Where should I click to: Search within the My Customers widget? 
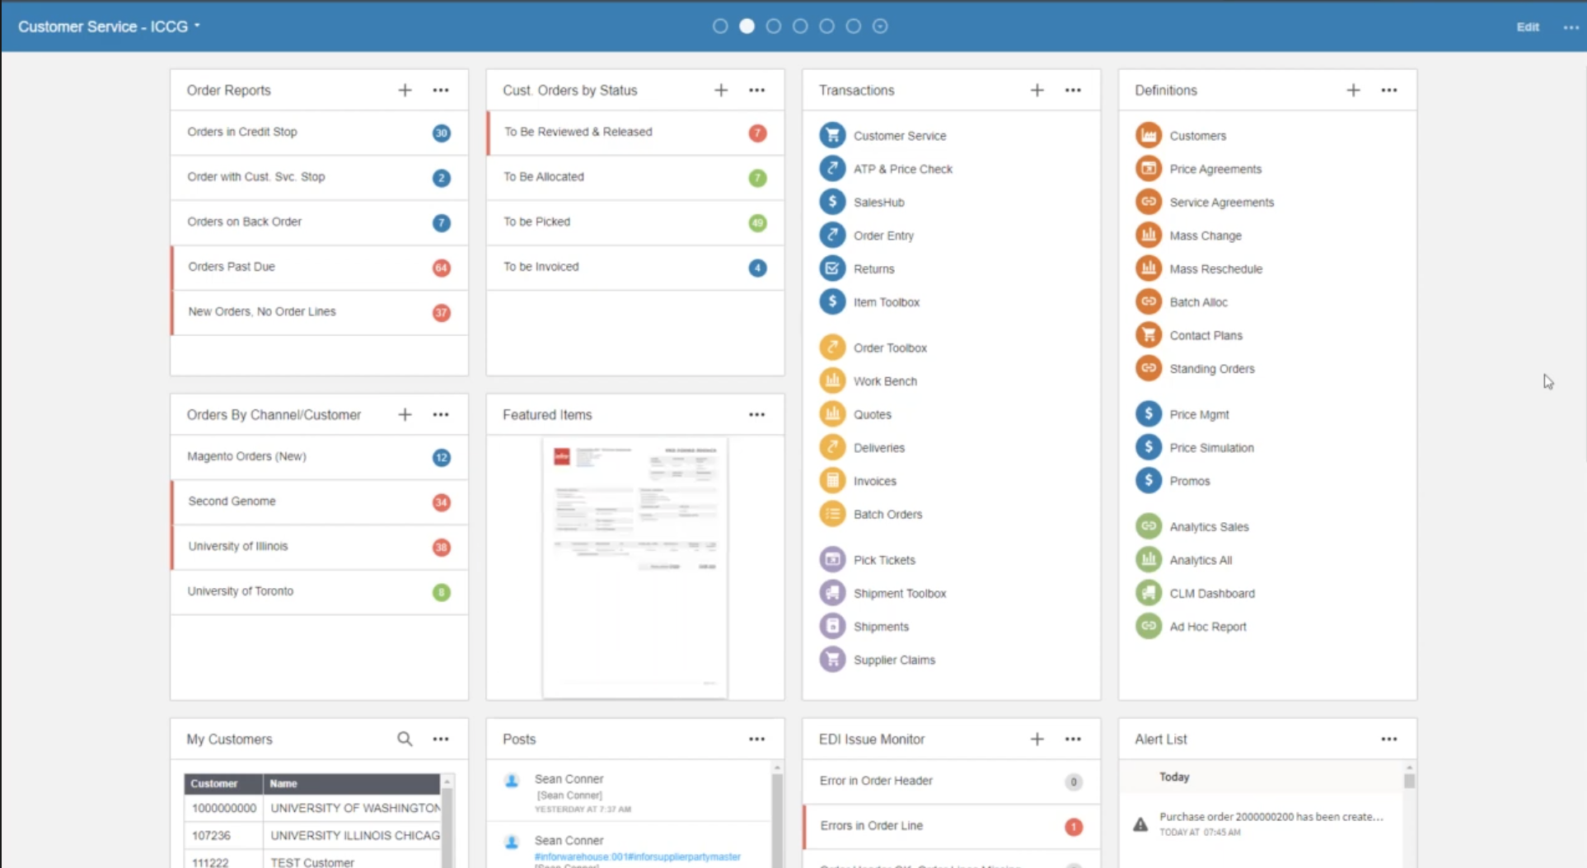pos(405,739)
